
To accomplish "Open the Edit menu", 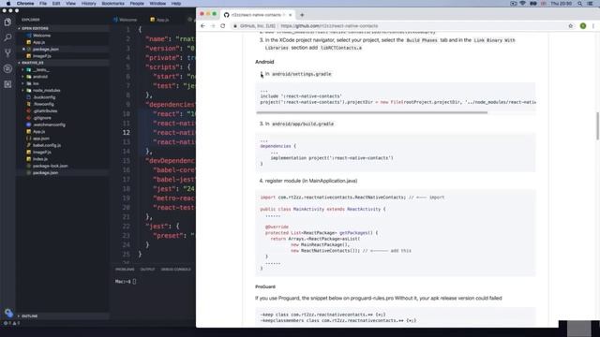I will (56, 4).
